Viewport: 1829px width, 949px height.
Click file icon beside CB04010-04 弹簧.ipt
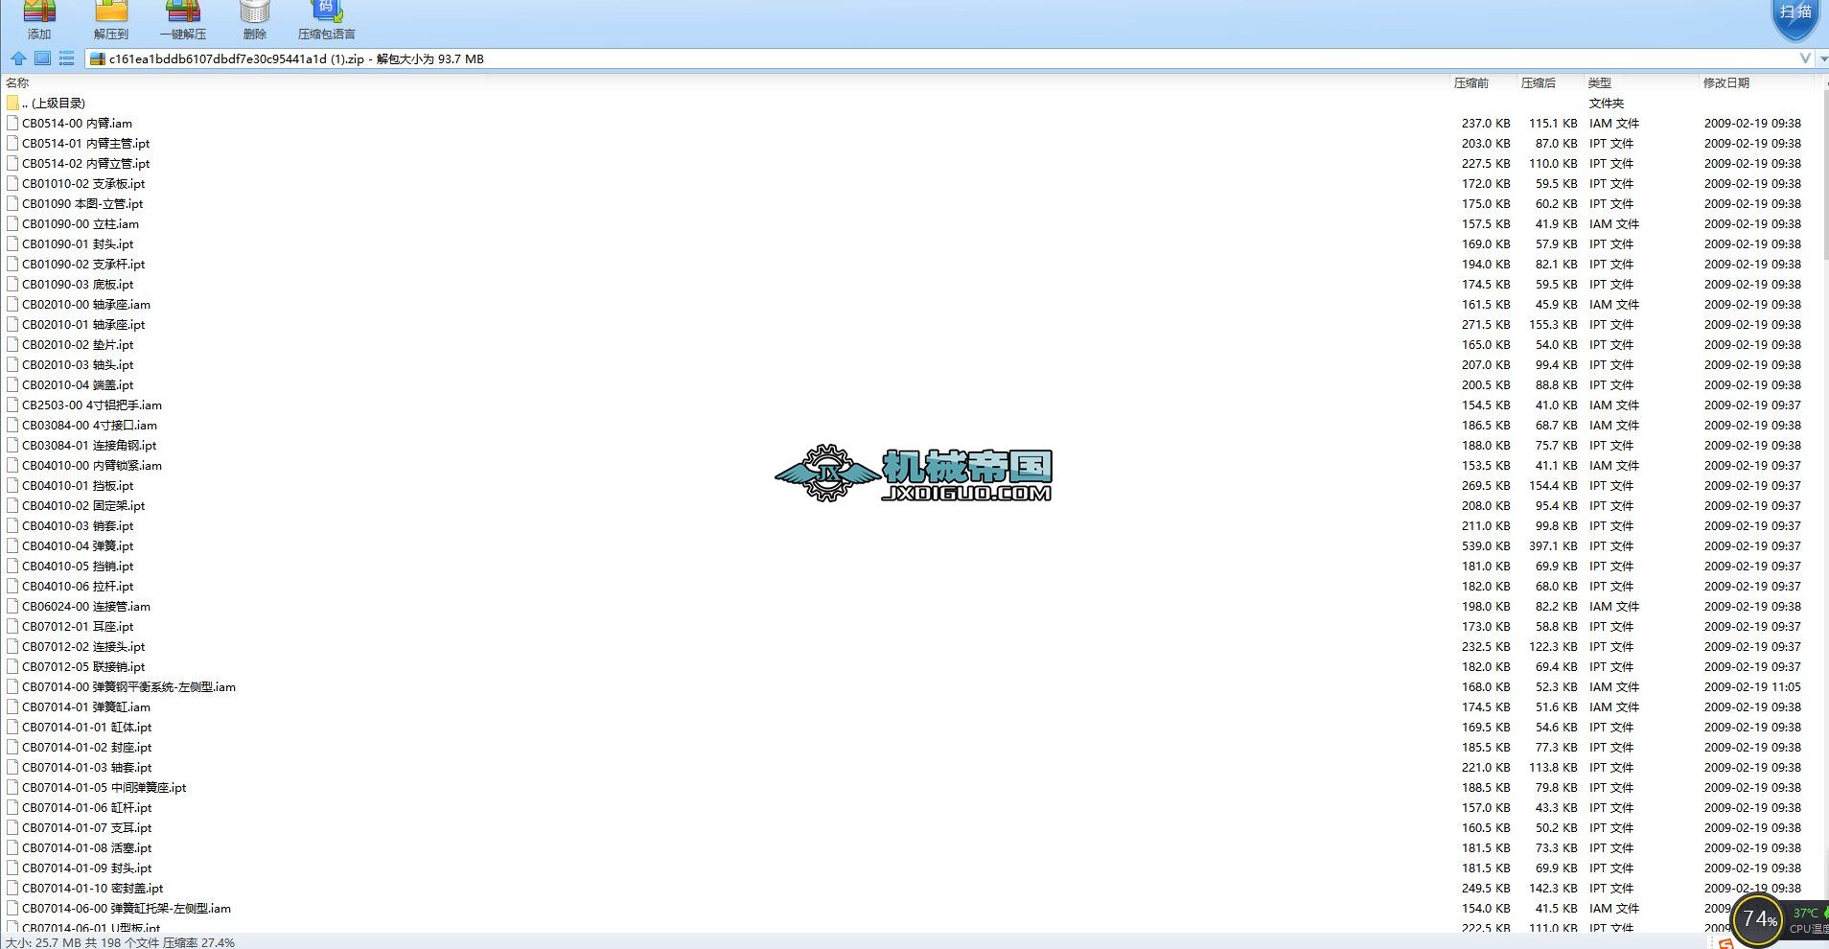(x=12, y=545)
